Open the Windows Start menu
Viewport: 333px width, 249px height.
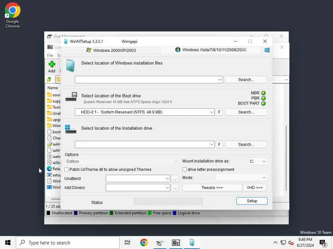coord(8,243)
